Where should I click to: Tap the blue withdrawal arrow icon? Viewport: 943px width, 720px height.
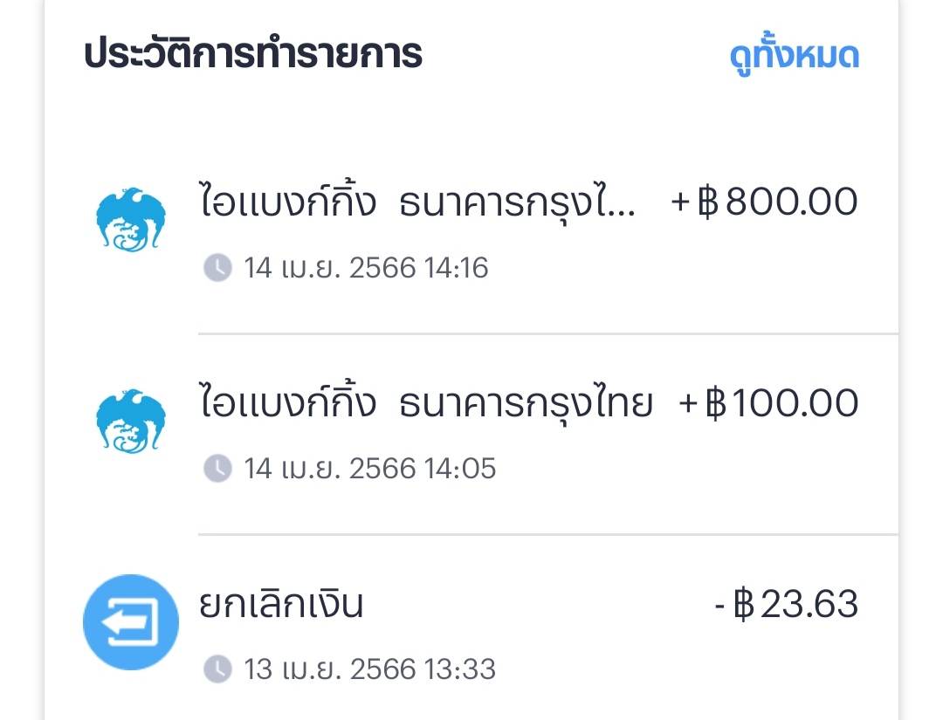pyautogui.click(x=131, y=622)
